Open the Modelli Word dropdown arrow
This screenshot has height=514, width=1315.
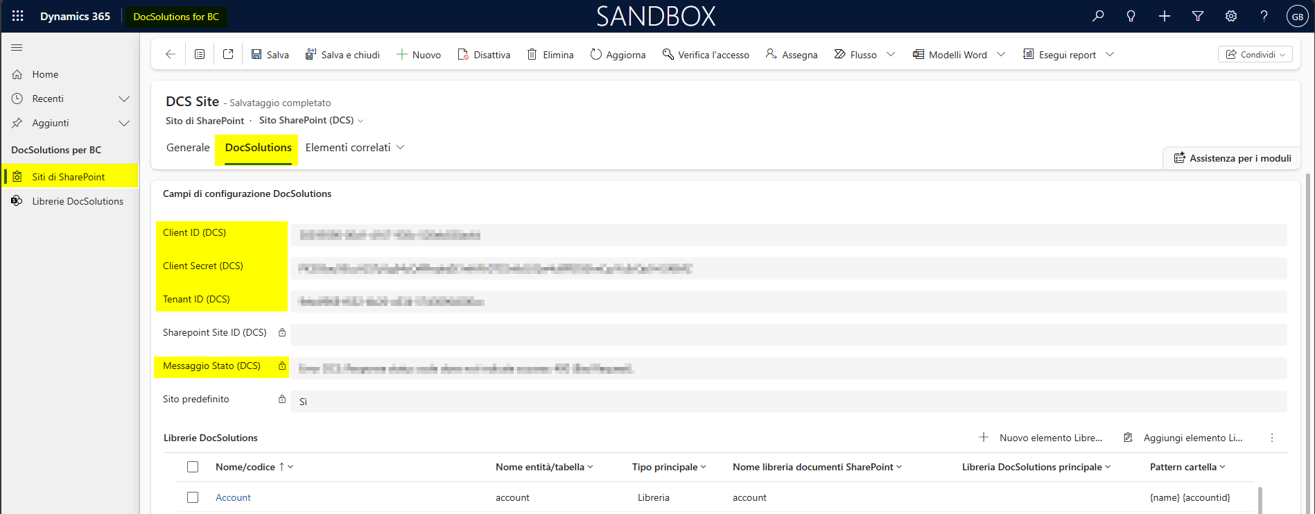coord(1001,54)
